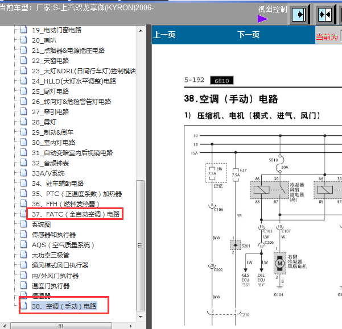342x329 pixels.
Task: Click the 6810 code box in document
Action: click(221, 81)
